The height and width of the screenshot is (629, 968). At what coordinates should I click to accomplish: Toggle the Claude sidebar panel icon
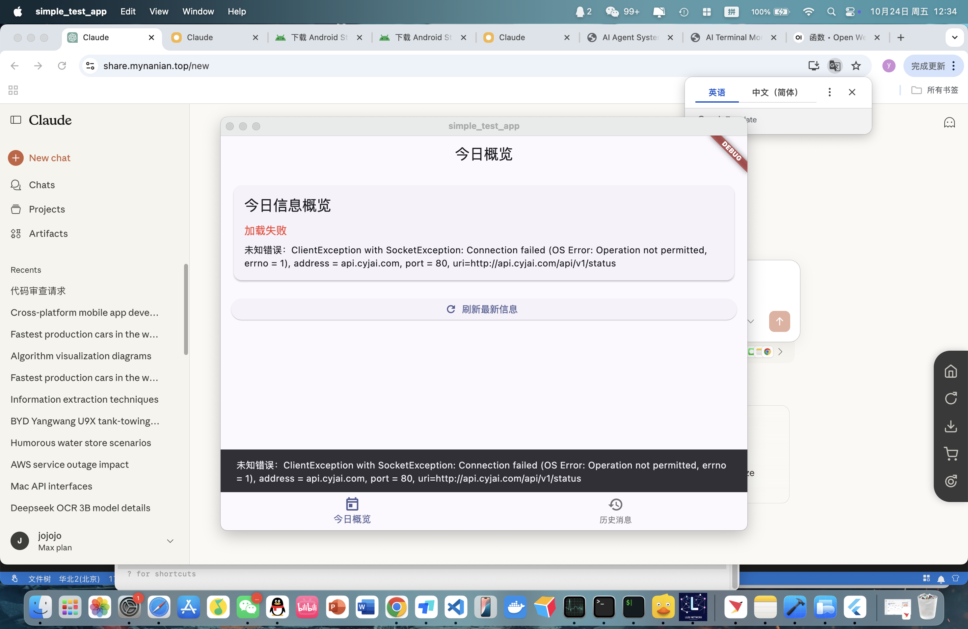pos(16,120)
